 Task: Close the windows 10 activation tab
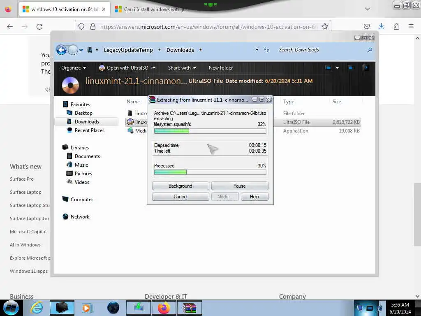pos(104,9)
